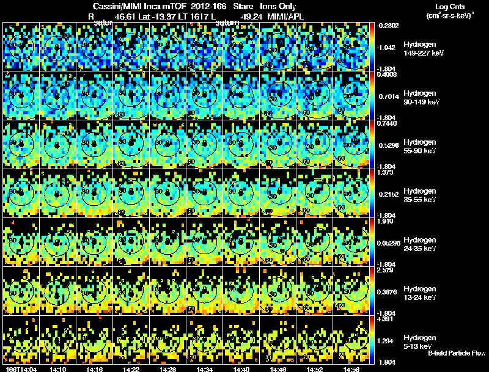Screen dimensions: 489x372
Task: Click the '35-55 keV' energy label
Action: point(419,200)
